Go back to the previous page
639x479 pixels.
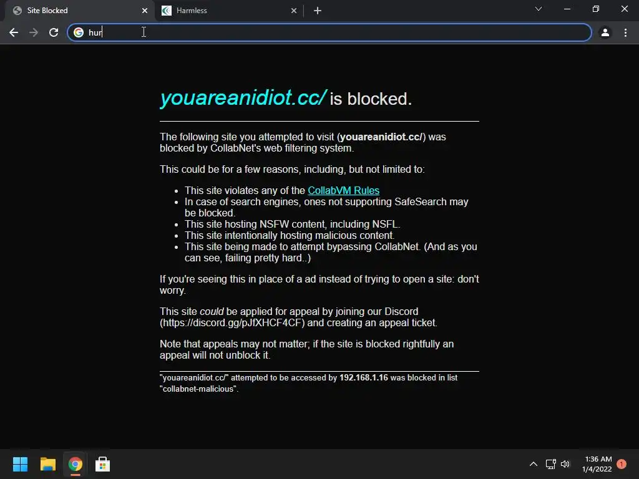(14, 32)
